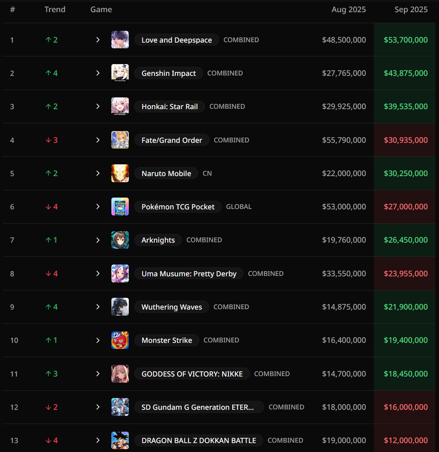Open the Monster Strike game icon

coord(120,340)
